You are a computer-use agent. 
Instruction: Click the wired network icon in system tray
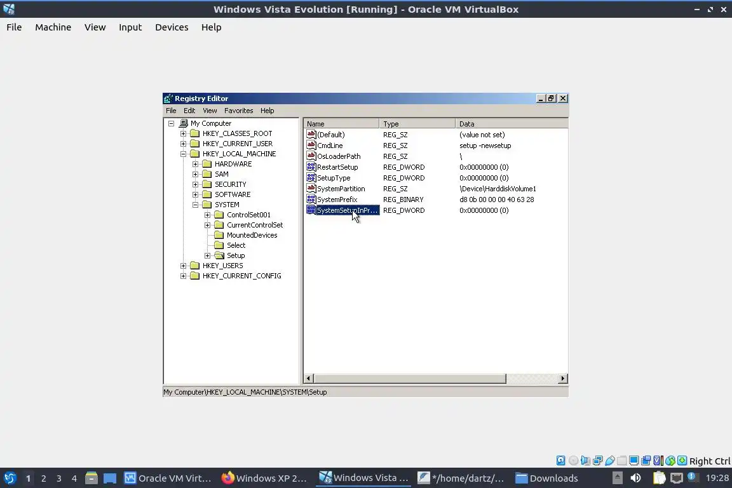pyautogui.click(x=677, y=478)
